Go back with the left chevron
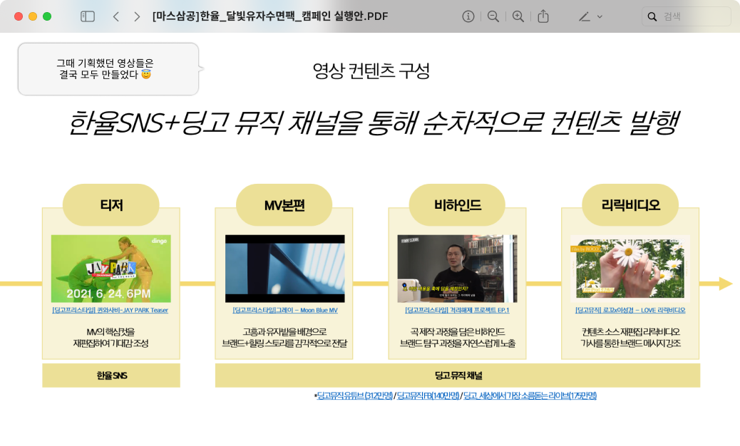The image size is (740, 446). (x=116, y=16)
